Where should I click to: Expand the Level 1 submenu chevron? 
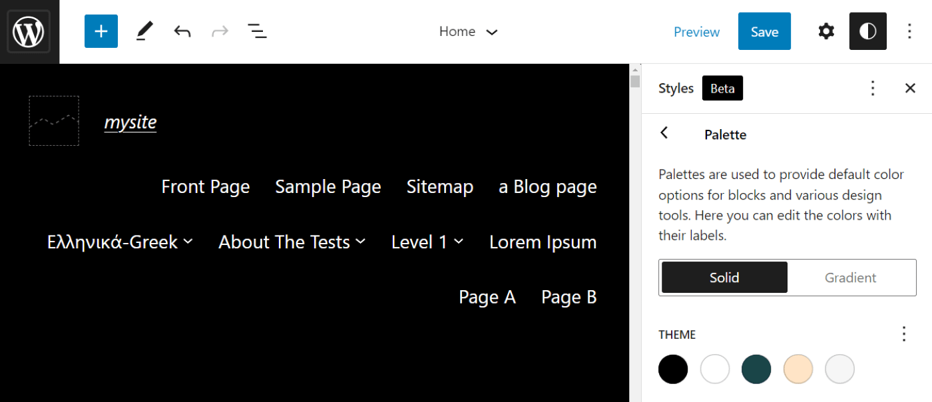click(x=459, y=242)
